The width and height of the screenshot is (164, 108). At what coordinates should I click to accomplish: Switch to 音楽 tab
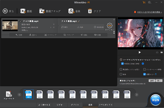[x=90, y=105]
